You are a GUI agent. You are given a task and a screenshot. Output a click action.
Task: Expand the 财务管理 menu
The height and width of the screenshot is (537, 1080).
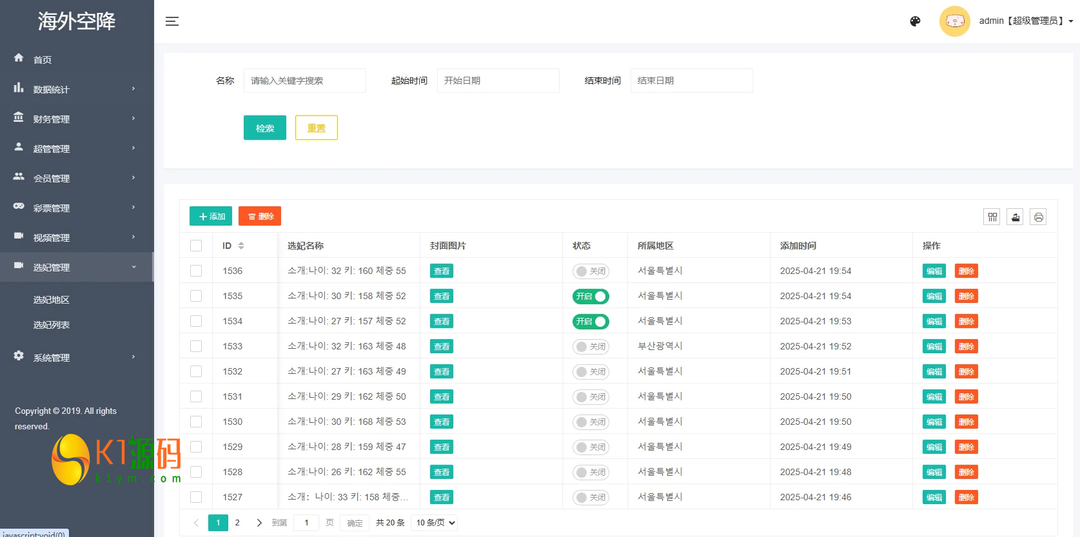[77, 119]
